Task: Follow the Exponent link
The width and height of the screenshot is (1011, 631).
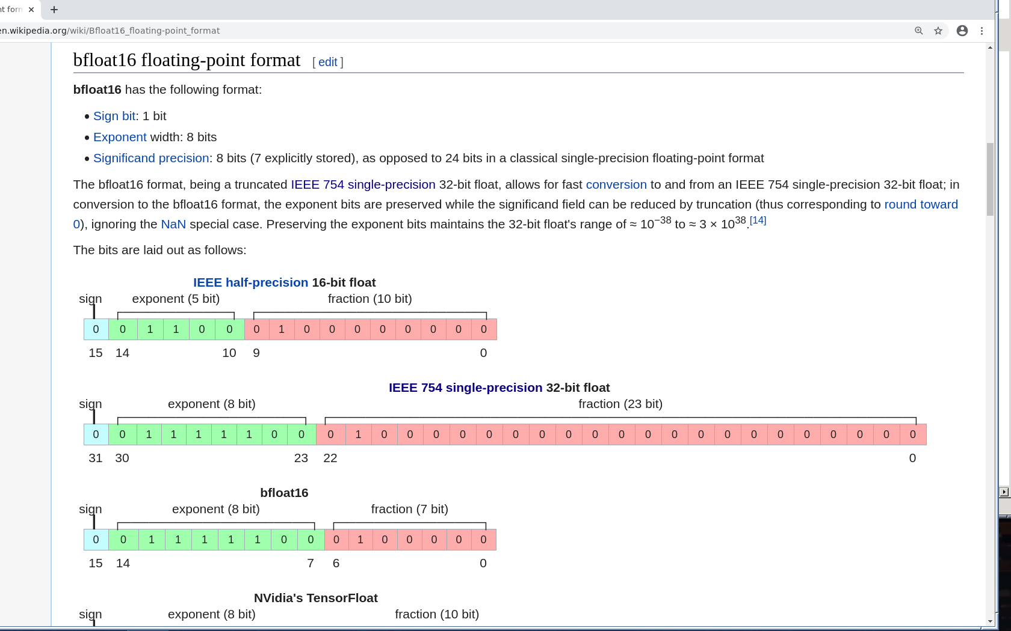Action: tap(120, 137)
